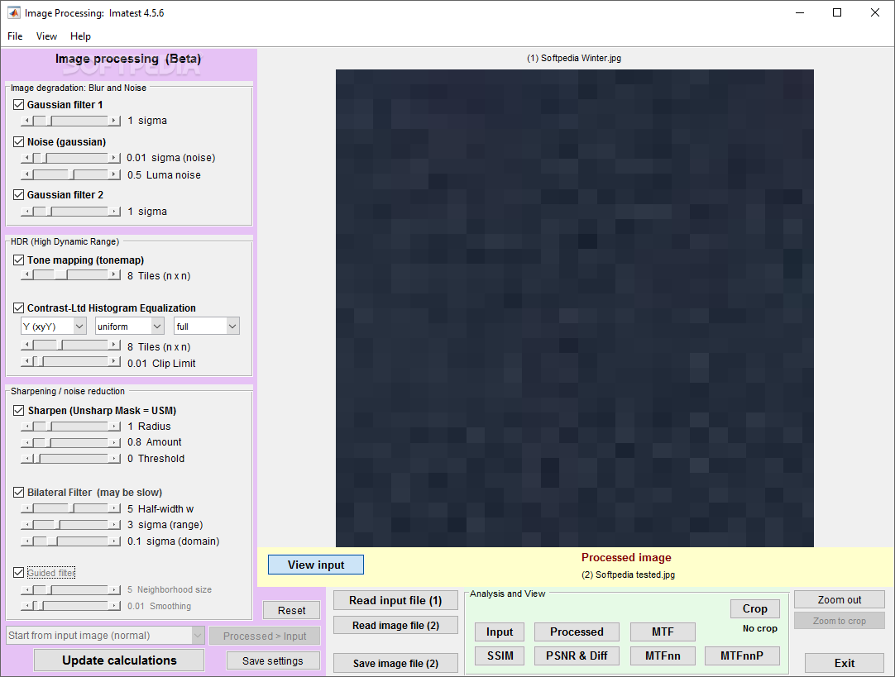
Task: Click the MTFnn button
Action: [663, 656]
